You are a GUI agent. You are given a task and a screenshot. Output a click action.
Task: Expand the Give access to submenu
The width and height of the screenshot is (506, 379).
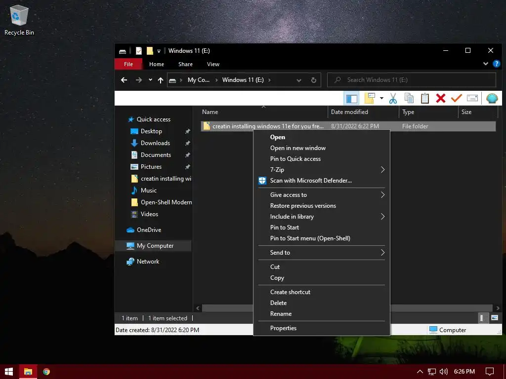click(x=321, y=194)
